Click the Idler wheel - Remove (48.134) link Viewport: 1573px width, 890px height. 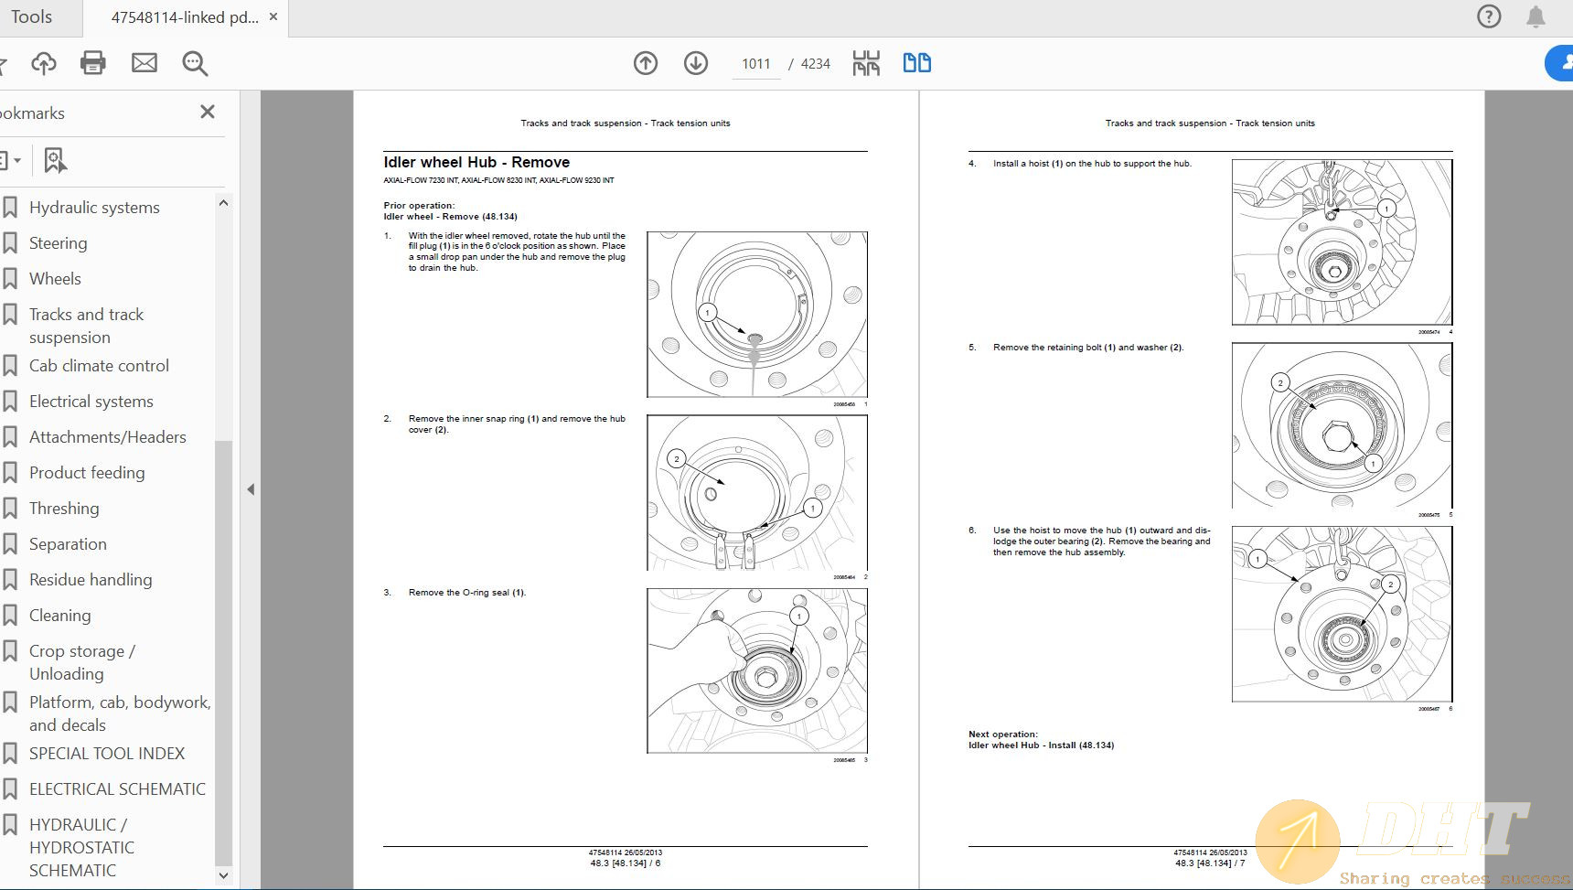(x=451, y=217)
